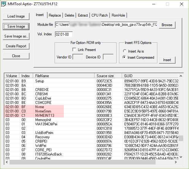Screen dimensions: 189x169
Task: Select the Insert As is radio option
Action: 125,51
